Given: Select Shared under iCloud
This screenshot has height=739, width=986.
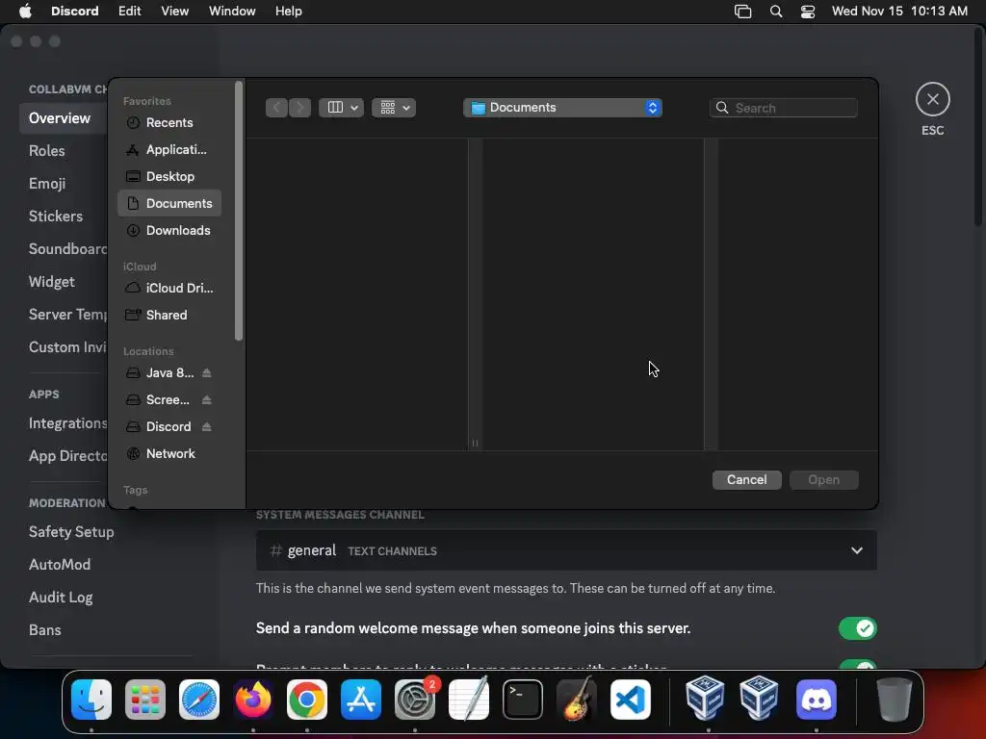Looking at the screenshot, I should coord(169,315).
